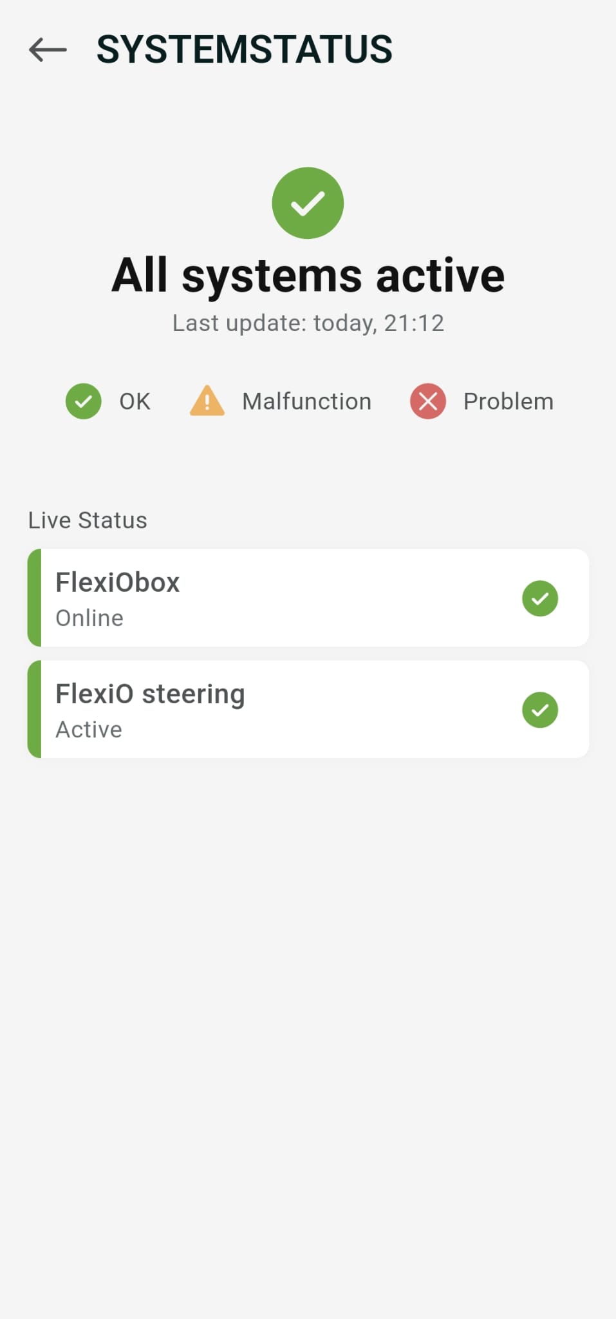
Task: Expand the FlexiO steering status card
Action: pos(308,708)
